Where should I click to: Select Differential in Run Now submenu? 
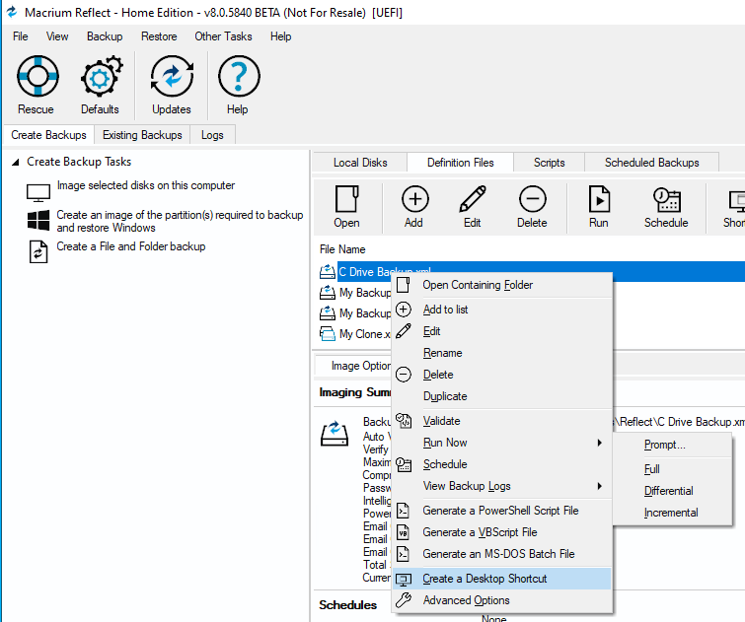[672, 491]
